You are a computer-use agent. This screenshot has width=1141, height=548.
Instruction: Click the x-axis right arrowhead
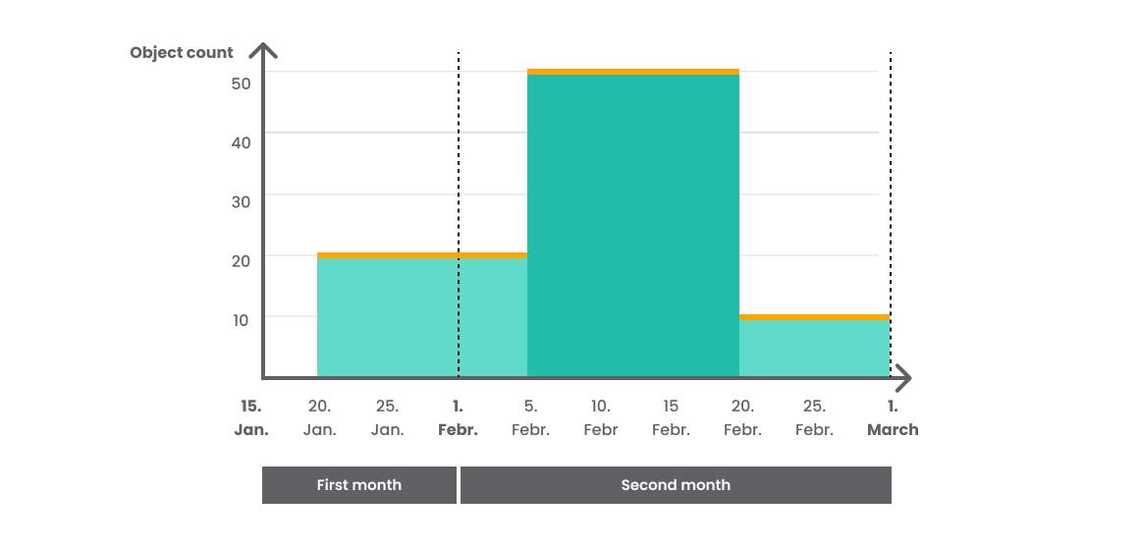903,377
